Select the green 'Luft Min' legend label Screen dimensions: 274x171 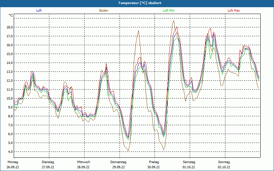click(169, 11)
